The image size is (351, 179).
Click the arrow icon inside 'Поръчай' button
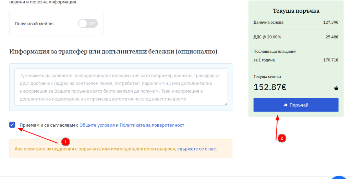[286, 105]
